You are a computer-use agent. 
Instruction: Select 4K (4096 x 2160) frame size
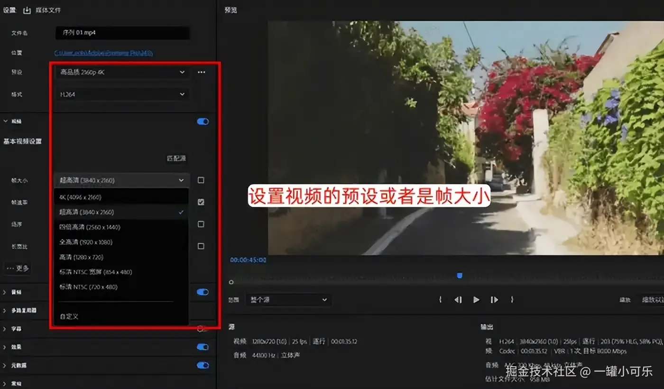coord(121,197)
